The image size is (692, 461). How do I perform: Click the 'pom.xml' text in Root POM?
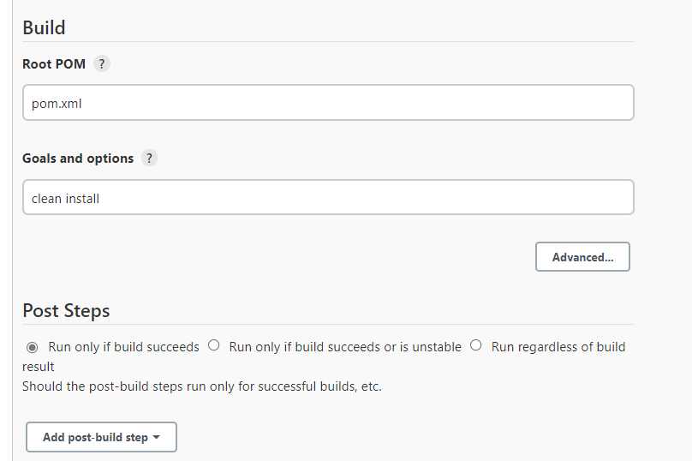coord(57,104)
